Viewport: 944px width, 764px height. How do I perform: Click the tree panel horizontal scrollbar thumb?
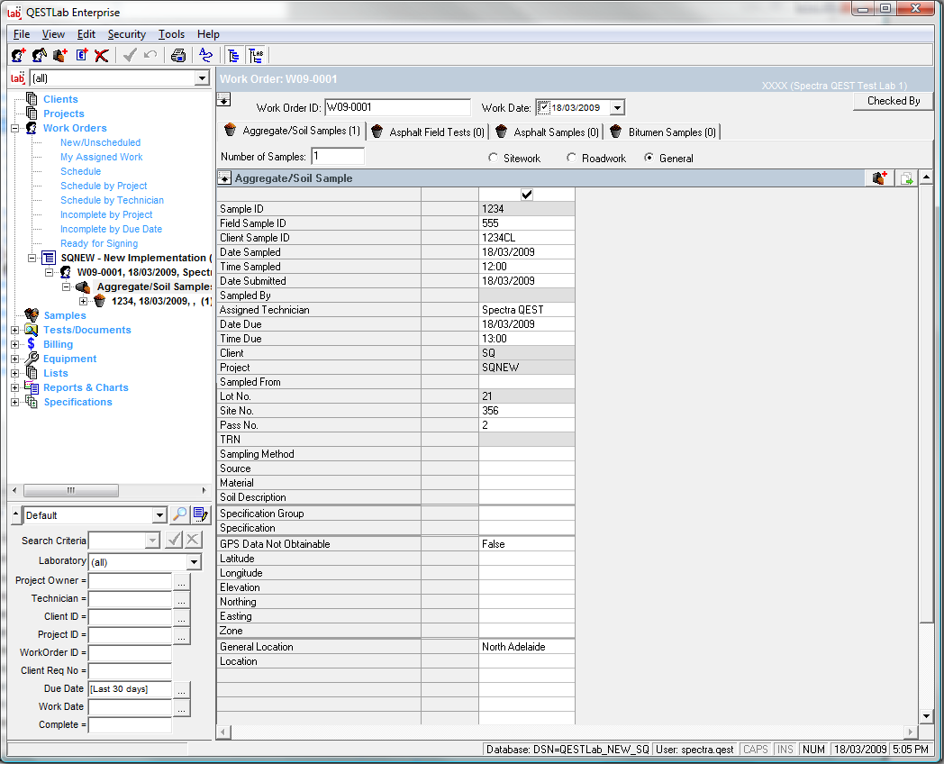click(x=70, y=490)
